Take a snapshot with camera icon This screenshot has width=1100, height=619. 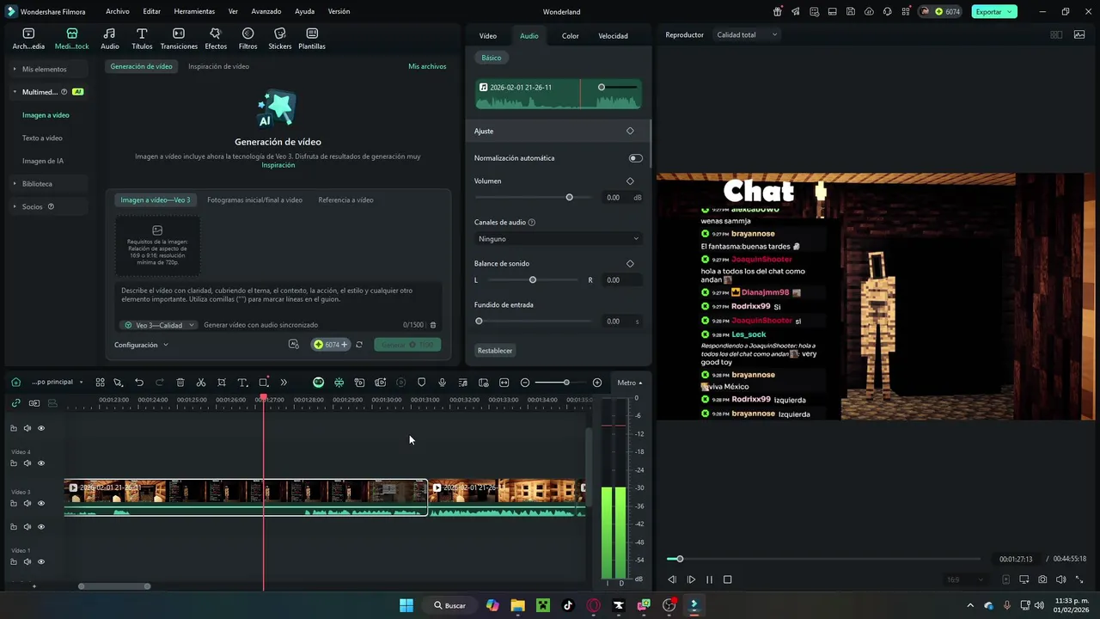[x=1042, y=579]
